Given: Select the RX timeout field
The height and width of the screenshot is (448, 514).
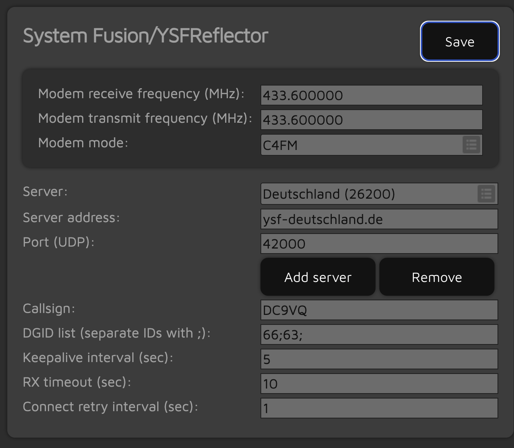Looking at the screenshot, I should (379, 384).
